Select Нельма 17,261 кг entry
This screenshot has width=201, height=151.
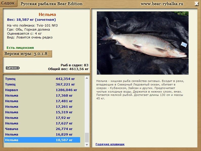tap(42, 106)
